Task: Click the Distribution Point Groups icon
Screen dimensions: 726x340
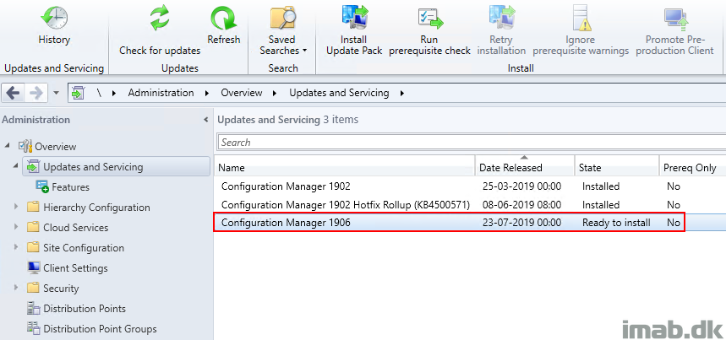Action: [33, 328]
